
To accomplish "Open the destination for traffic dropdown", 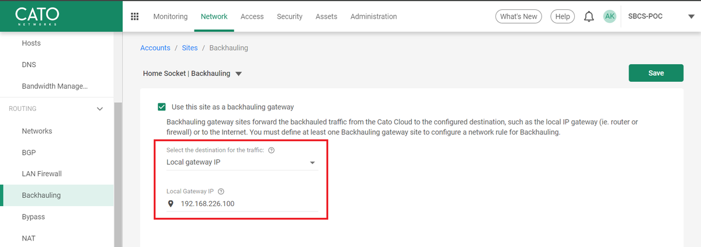I will 242,162.
